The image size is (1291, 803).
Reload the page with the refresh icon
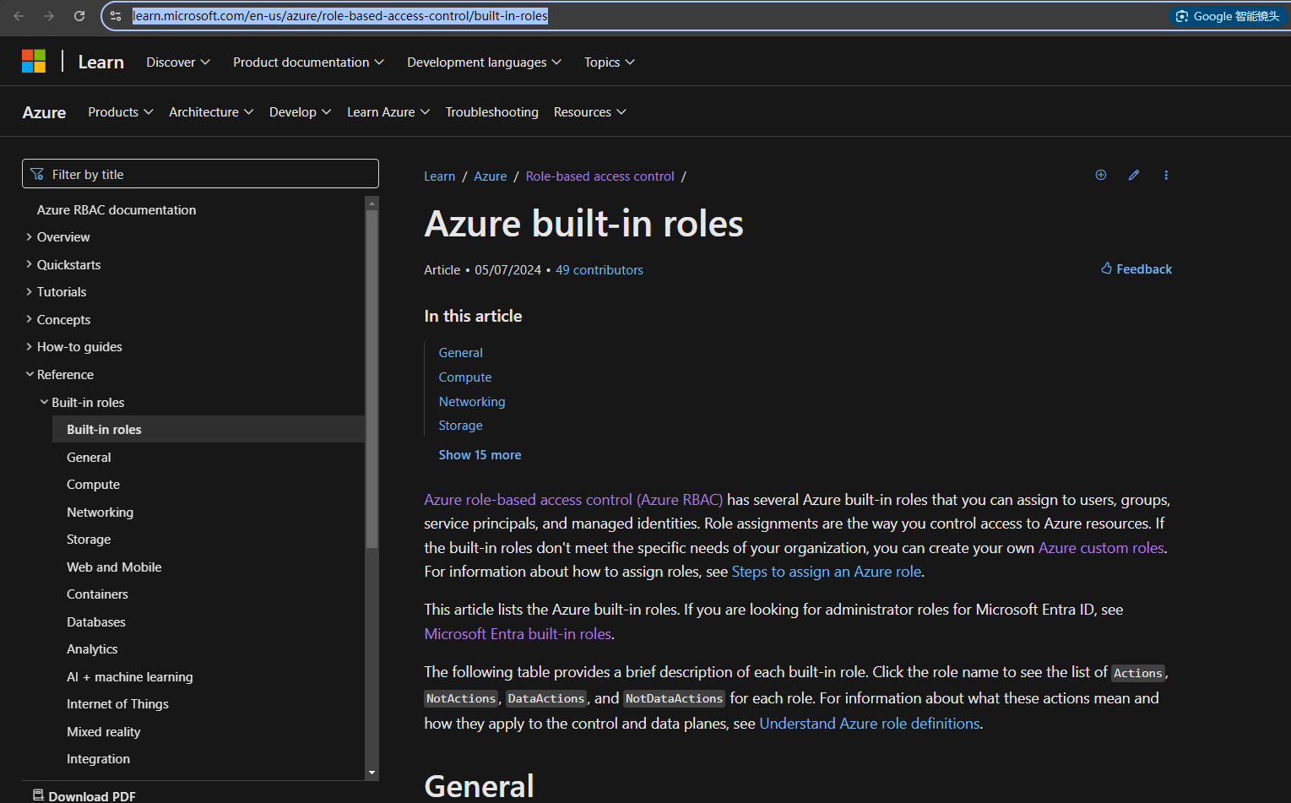pos(79,16)
